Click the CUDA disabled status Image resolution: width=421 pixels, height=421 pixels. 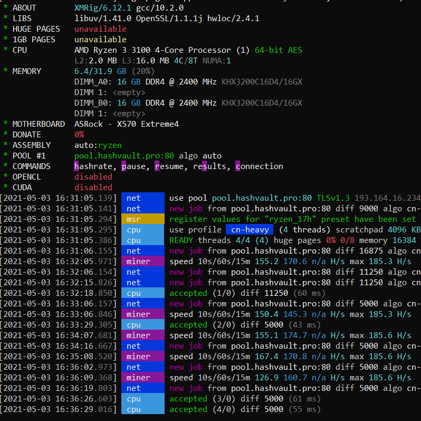[93, 187]
